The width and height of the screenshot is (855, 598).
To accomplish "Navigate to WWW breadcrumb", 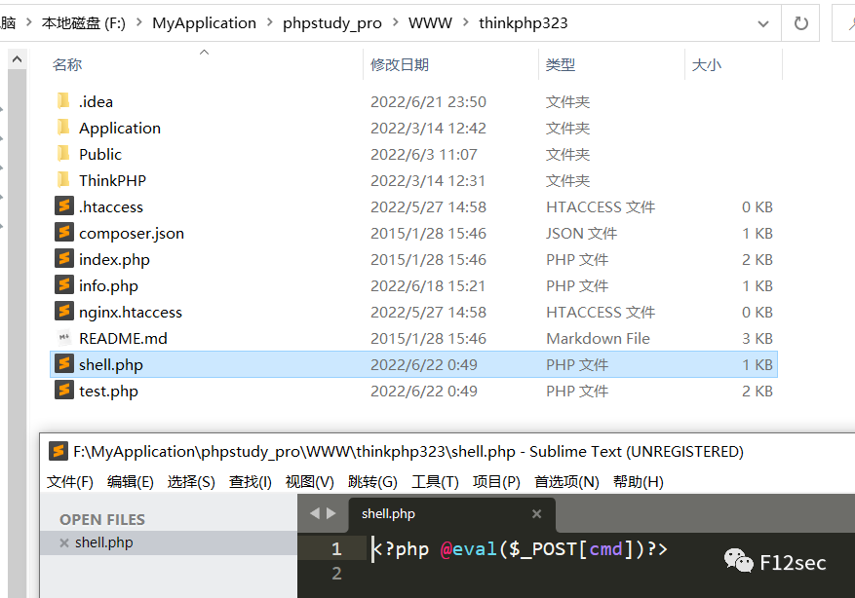I will [430, 22].
